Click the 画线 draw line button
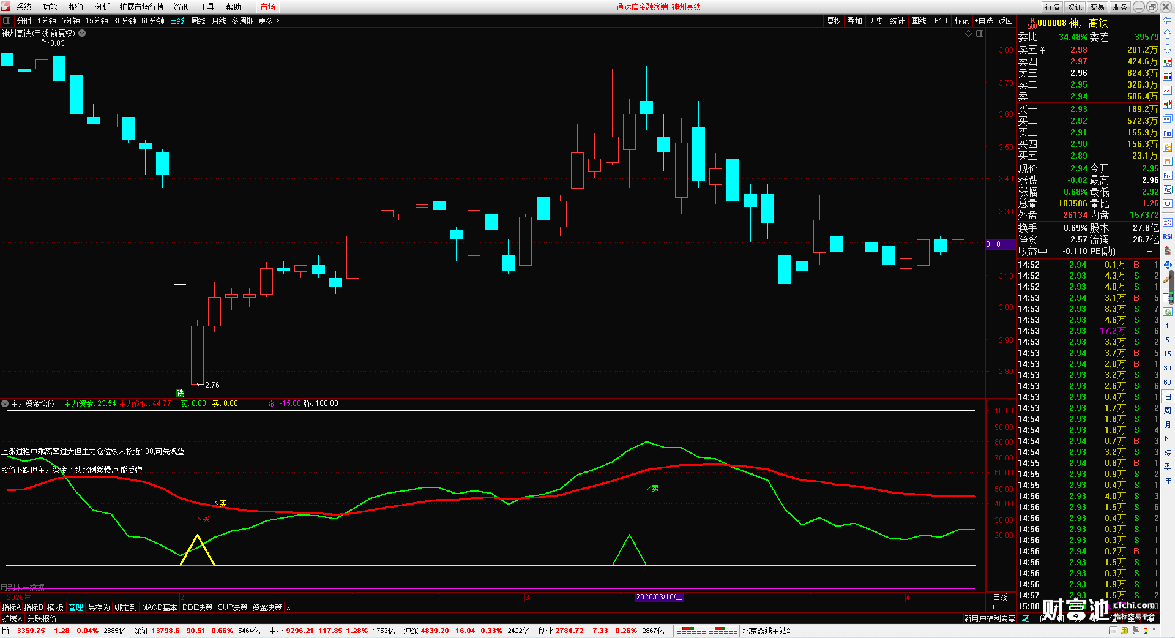This screenshot has height=638, width=1175. pyautogui.click(x=919, y=21)
